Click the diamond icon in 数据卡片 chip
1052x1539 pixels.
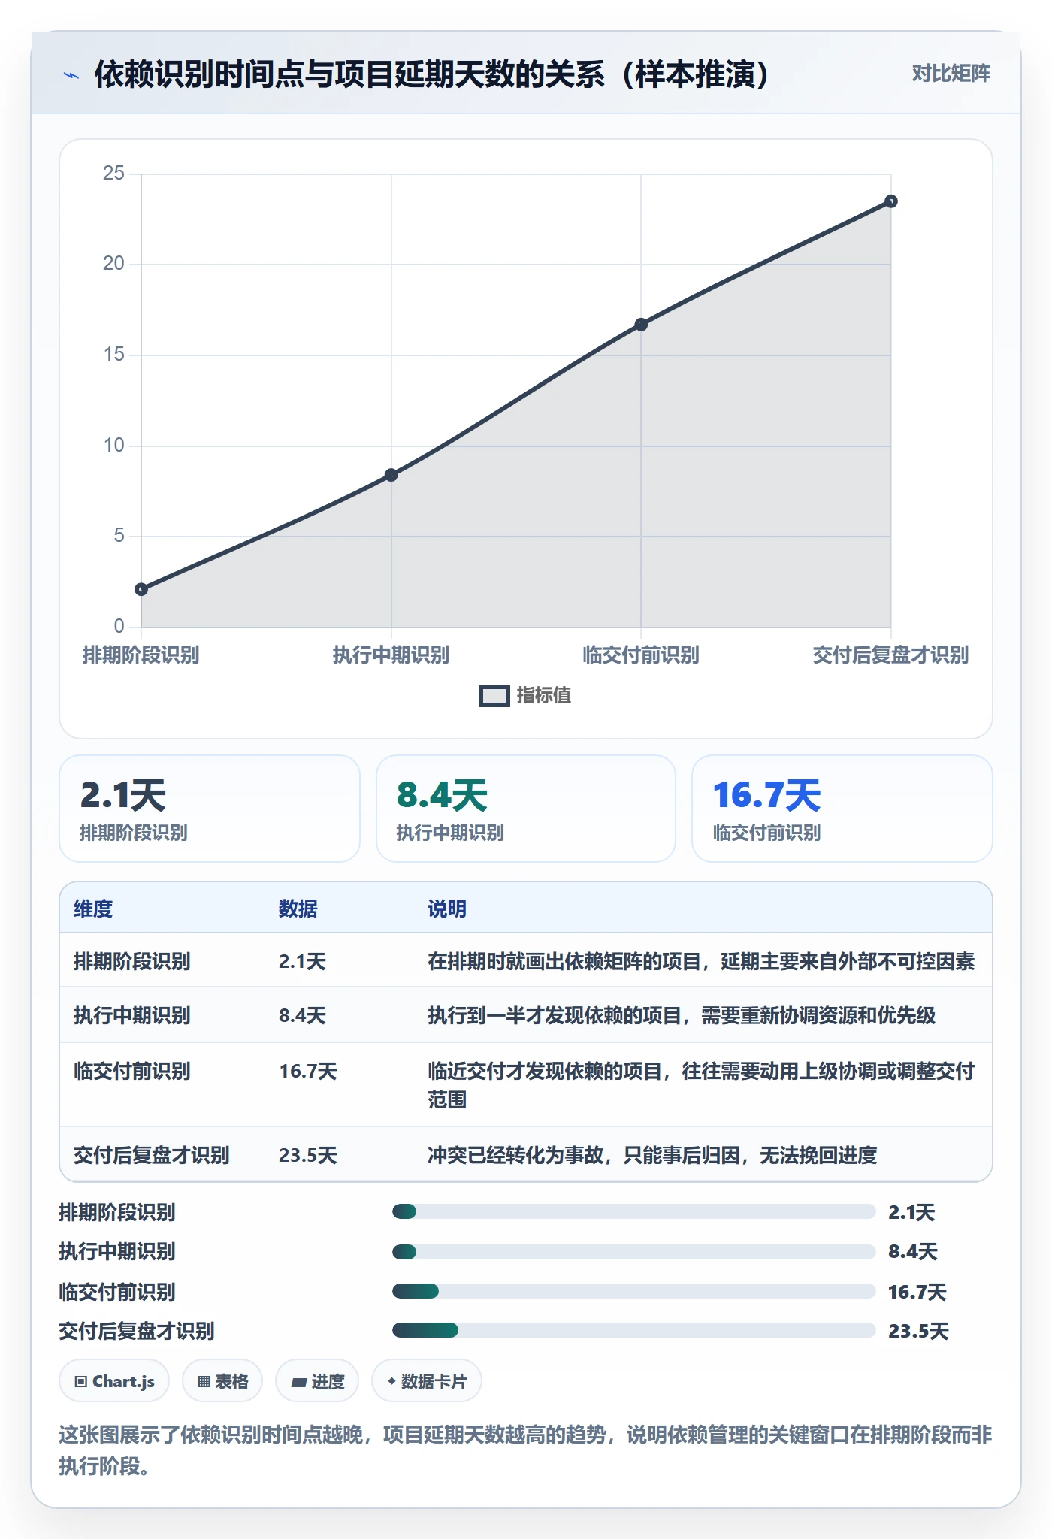click(391, 1381)
